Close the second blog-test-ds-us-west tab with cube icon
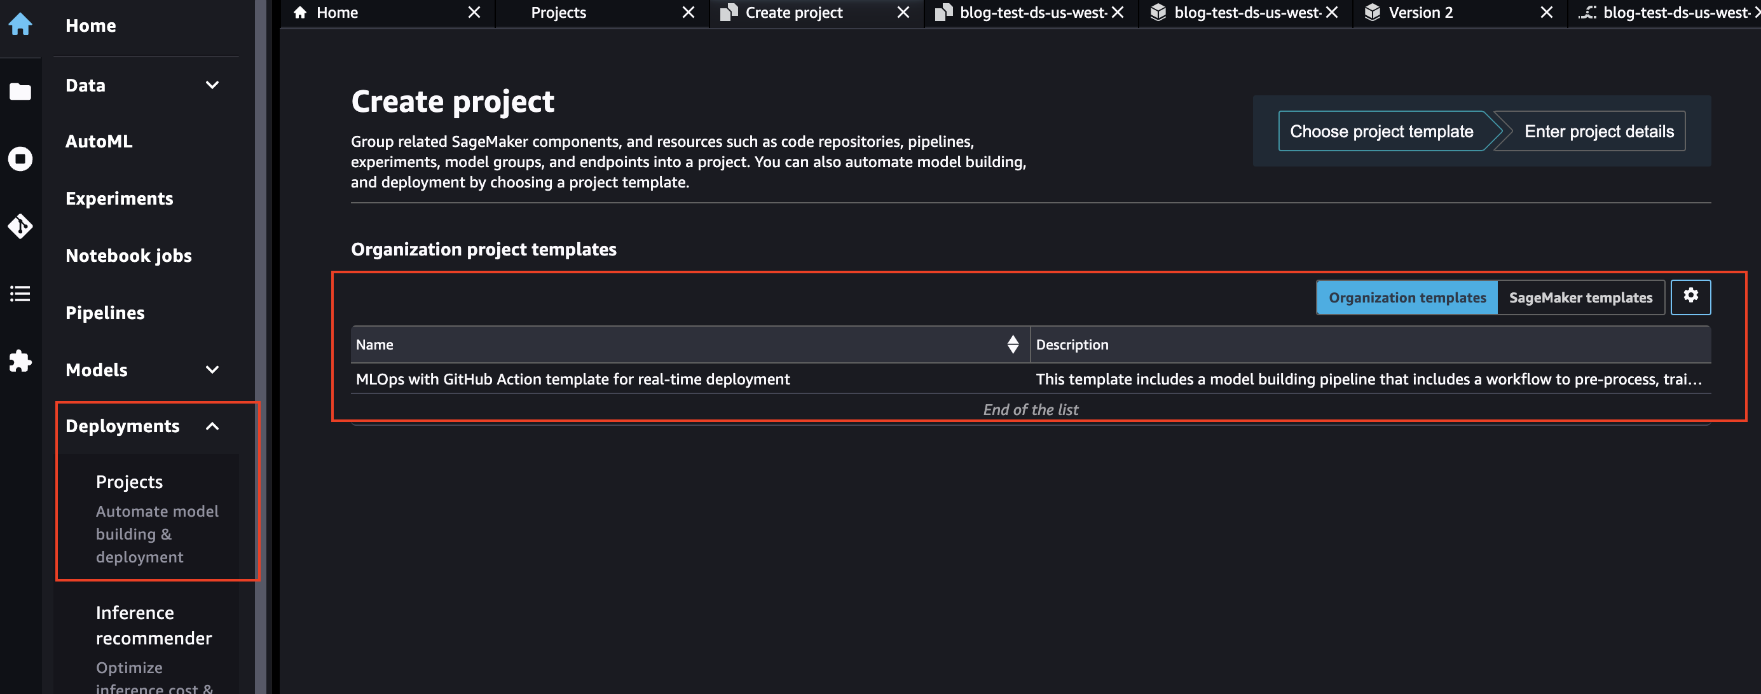1761x694 pixels. 1332,12
